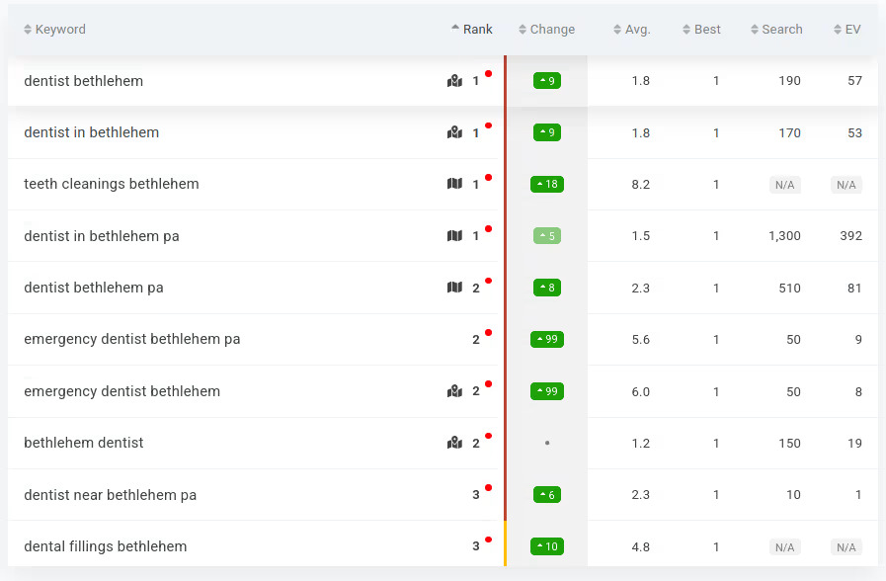
Task: Click map icon for dentist bethlehem pa
Action: pyautogui.click(x=454, y=288)
